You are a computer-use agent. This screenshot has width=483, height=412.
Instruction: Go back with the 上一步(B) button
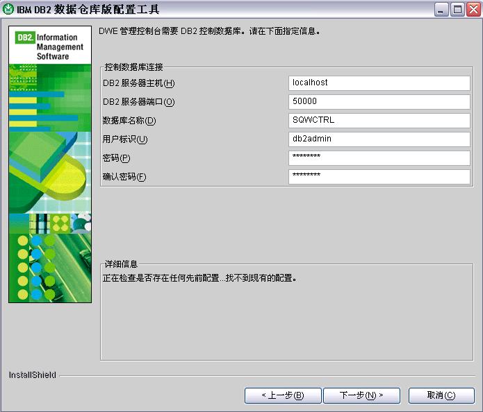pyautogui.click(x=282, y=395)
